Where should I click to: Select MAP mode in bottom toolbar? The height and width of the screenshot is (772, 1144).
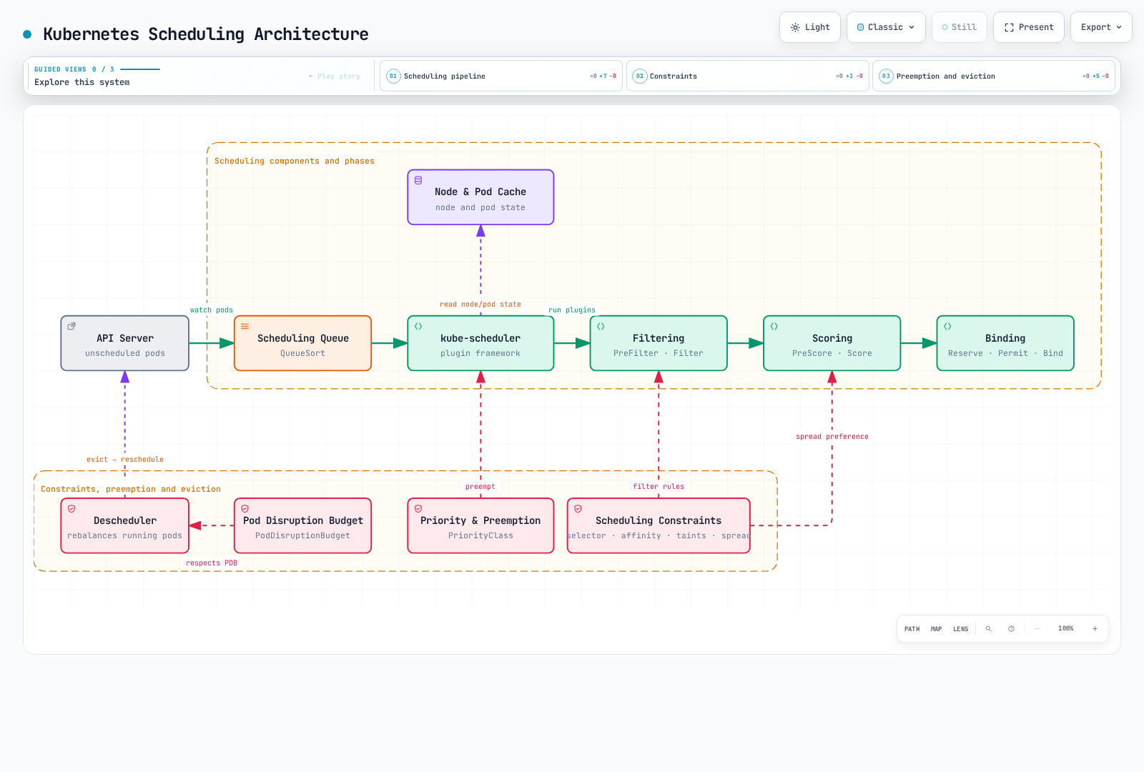tap(936, 629)
